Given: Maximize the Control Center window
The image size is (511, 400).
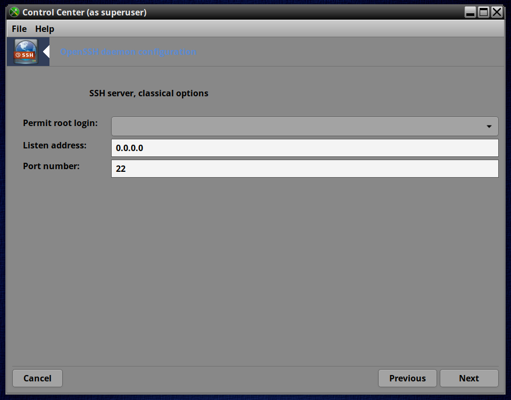Looking at the screenshot, I should [x=484, y=12].
